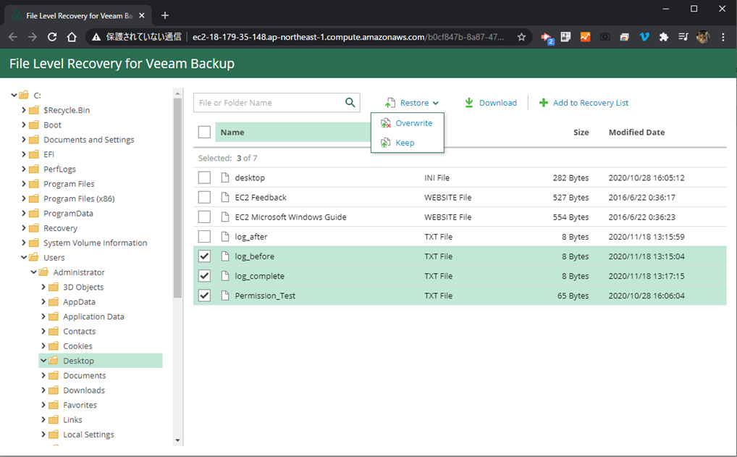Choose Overwrite from the Restore menu

pyautogui.click(x=407, y=123)
